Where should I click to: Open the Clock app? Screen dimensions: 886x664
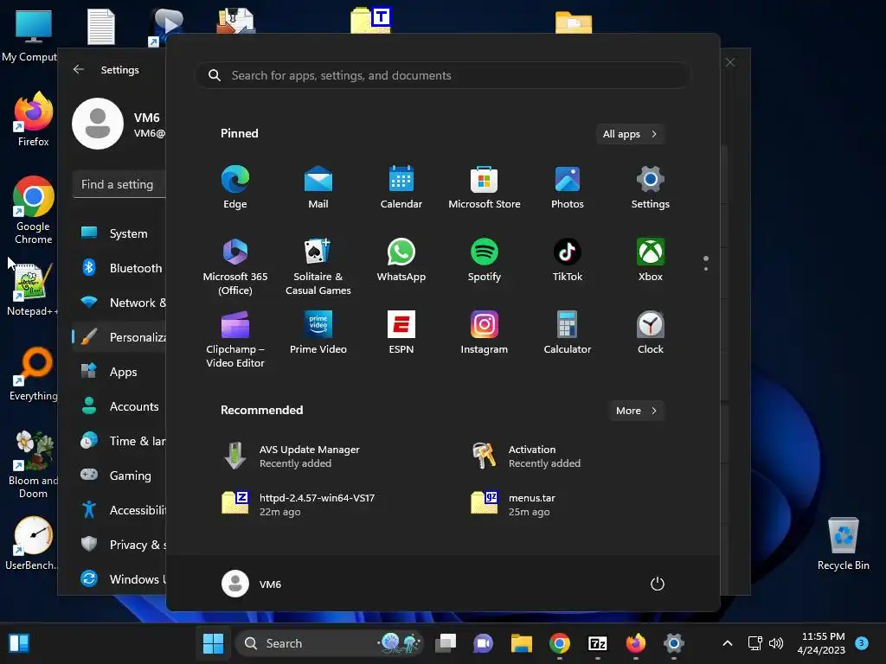pos(651,333)
